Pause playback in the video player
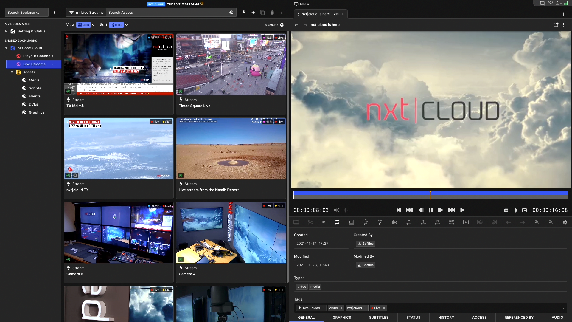The height and width of the screenshot is (322, 572). [430, 210]
